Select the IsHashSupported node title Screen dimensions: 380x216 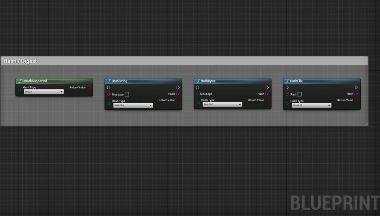(x=34, y=81)
